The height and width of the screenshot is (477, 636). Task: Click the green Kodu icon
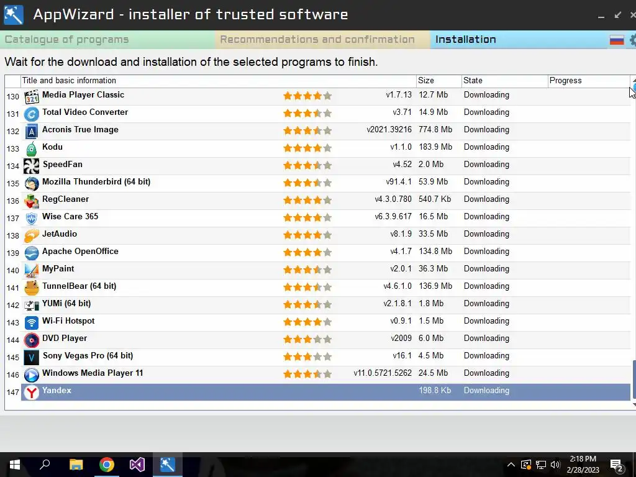[x=31, y=149]
